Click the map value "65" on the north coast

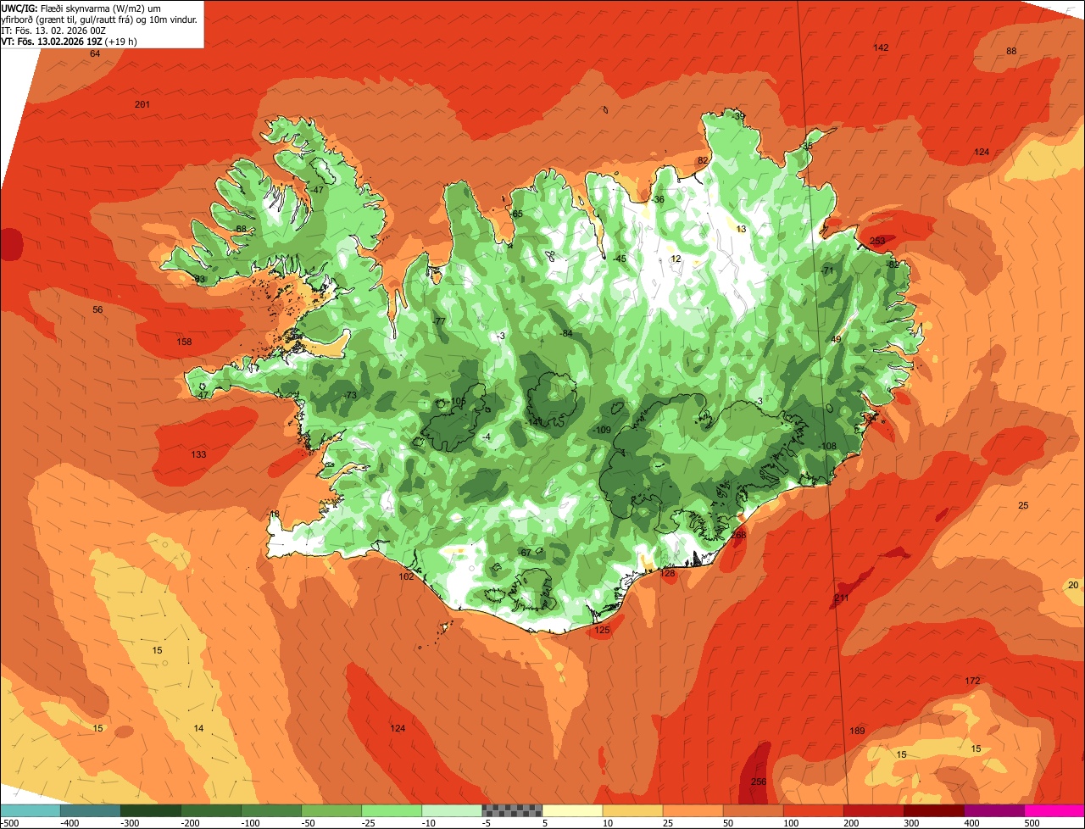pyautogui.click(x=518, y=214)
